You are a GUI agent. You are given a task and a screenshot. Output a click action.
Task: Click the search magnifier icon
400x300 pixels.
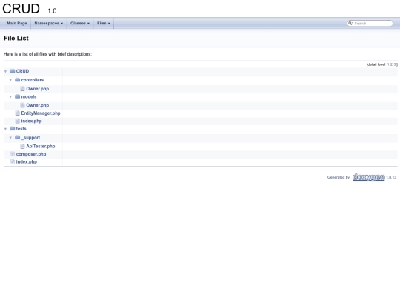coord(350,23)
